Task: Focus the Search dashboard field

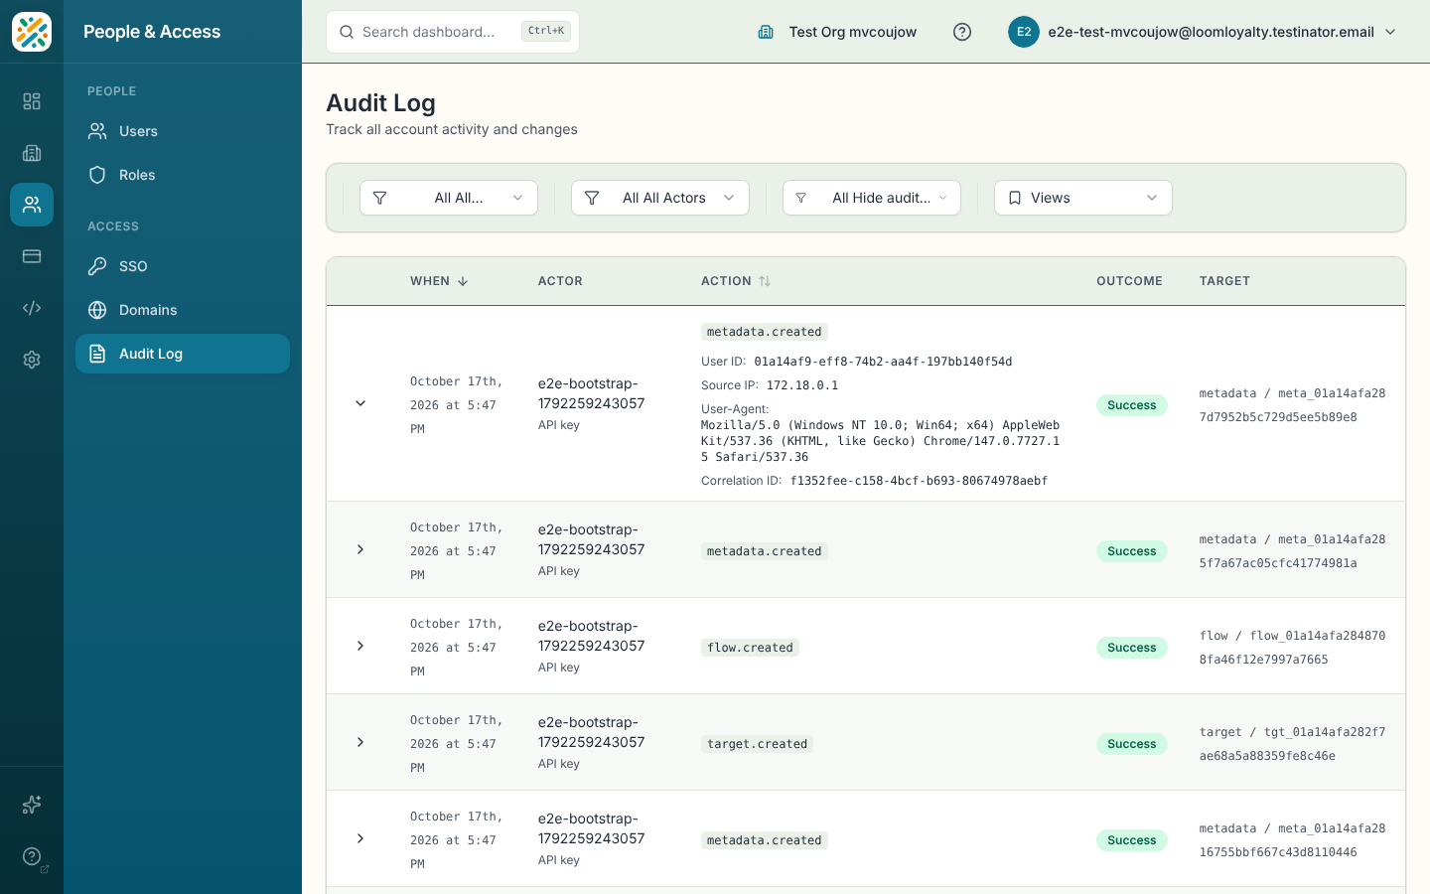Action: [x=453, y=32]
